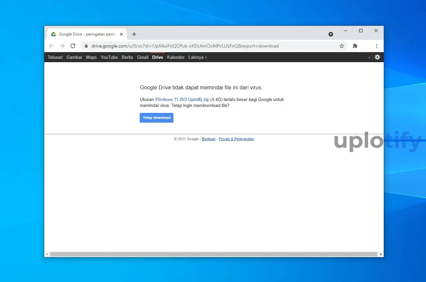Open the Bantuan help link

tap(209, 139)
